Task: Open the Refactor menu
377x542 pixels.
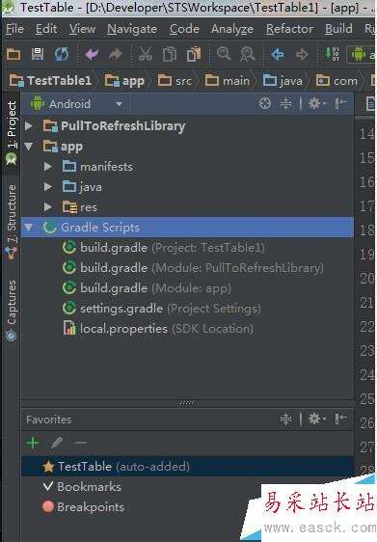Action: (289, 29)
